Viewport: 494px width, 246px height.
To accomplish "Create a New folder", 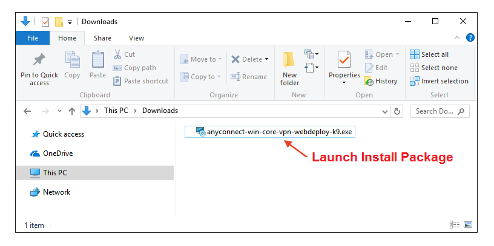I will point(289,68).
